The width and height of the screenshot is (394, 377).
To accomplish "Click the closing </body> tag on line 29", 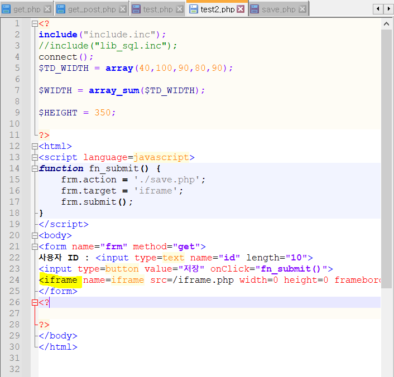I will (x=58, y=336).
